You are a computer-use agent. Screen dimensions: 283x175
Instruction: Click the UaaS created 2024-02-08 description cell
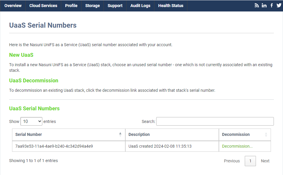click(x=172, y=146)
